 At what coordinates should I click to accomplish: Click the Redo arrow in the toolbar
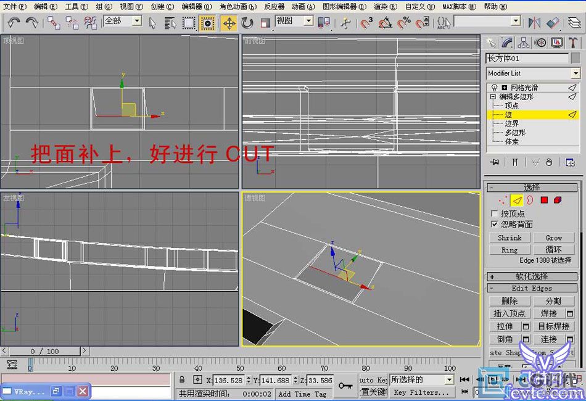31,23
